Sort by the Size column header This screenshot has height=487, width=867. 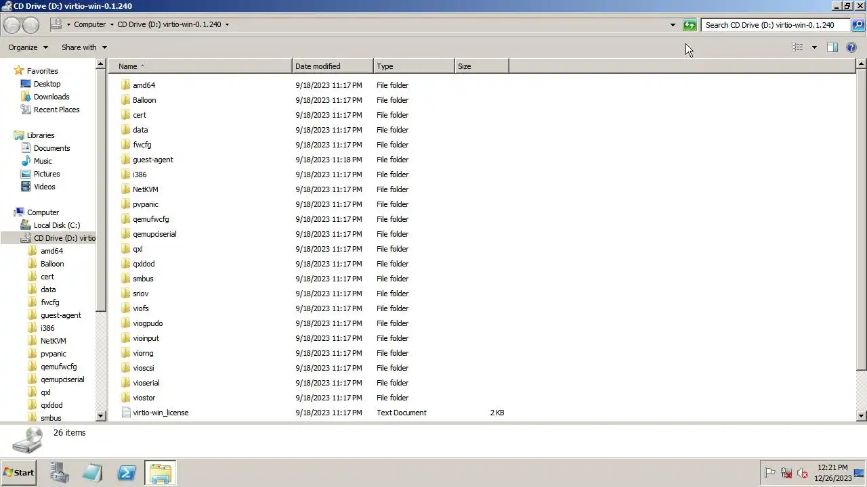click(482, 66)
